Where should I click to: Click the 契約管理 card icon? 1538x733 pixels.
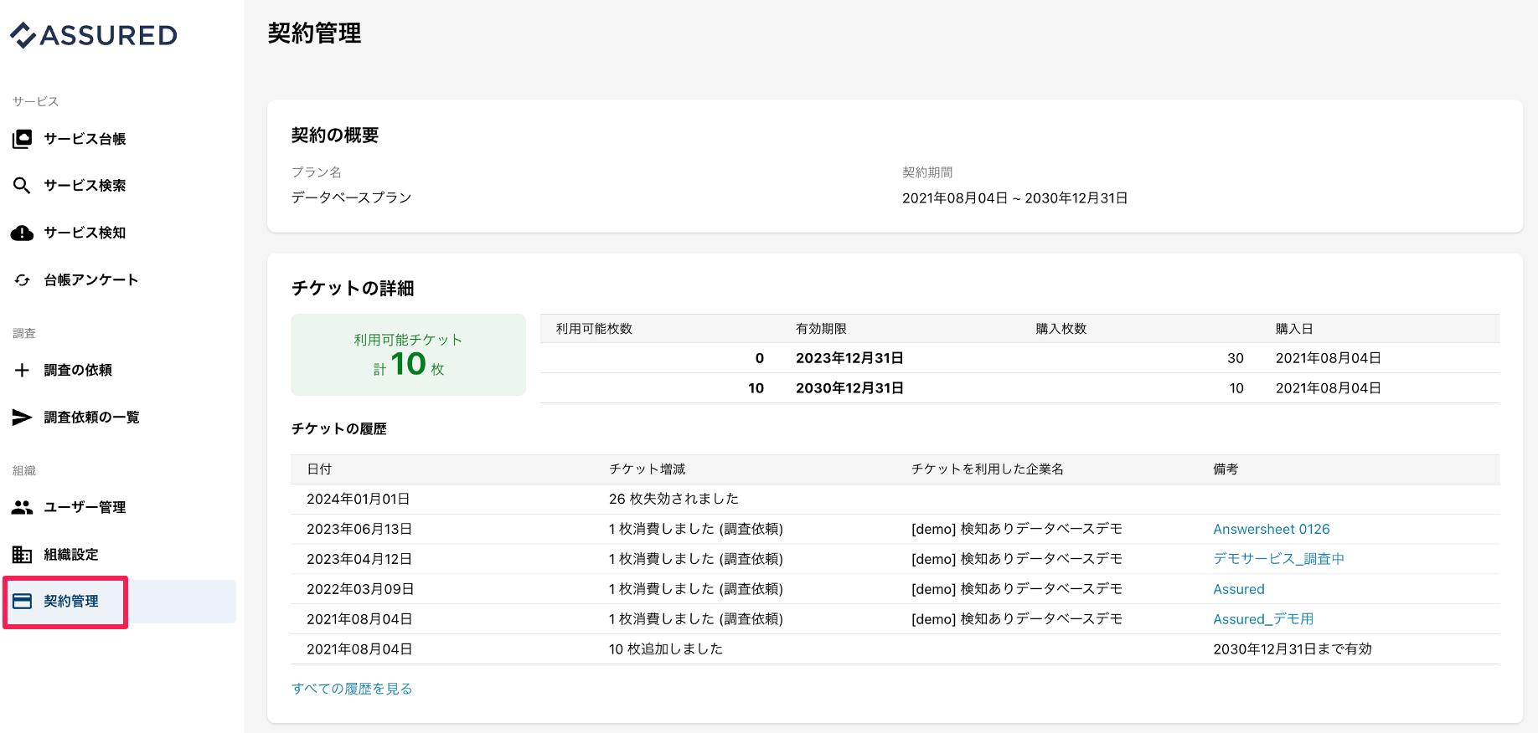[x=23, y=602]
